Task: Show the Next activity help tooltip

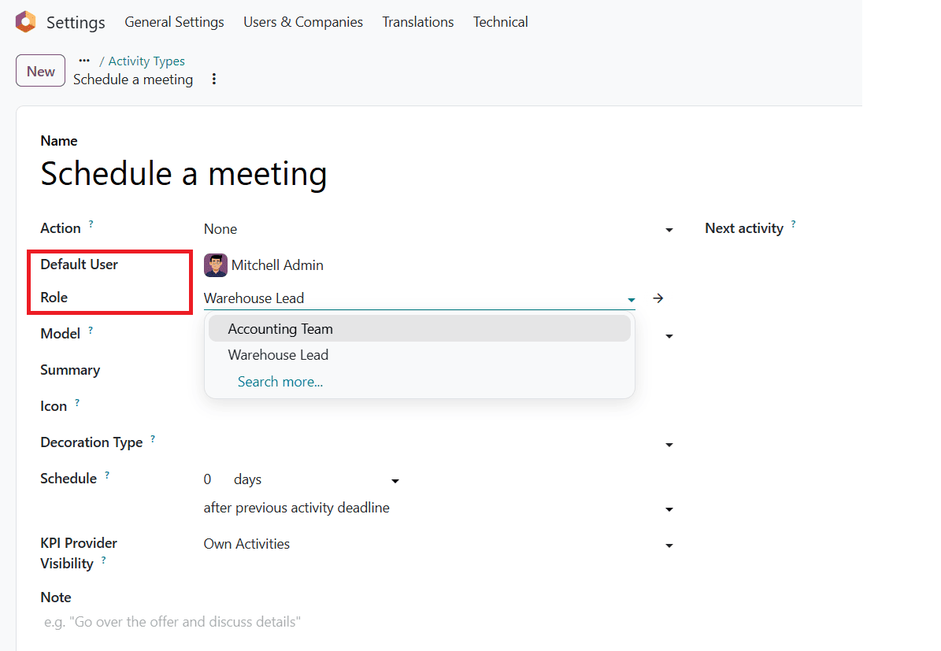Action: coord(794,224)
